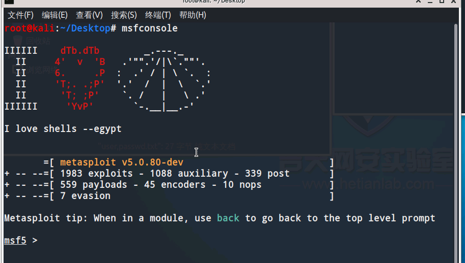
Task: Close the terminal window
Action: coord(453,2)
